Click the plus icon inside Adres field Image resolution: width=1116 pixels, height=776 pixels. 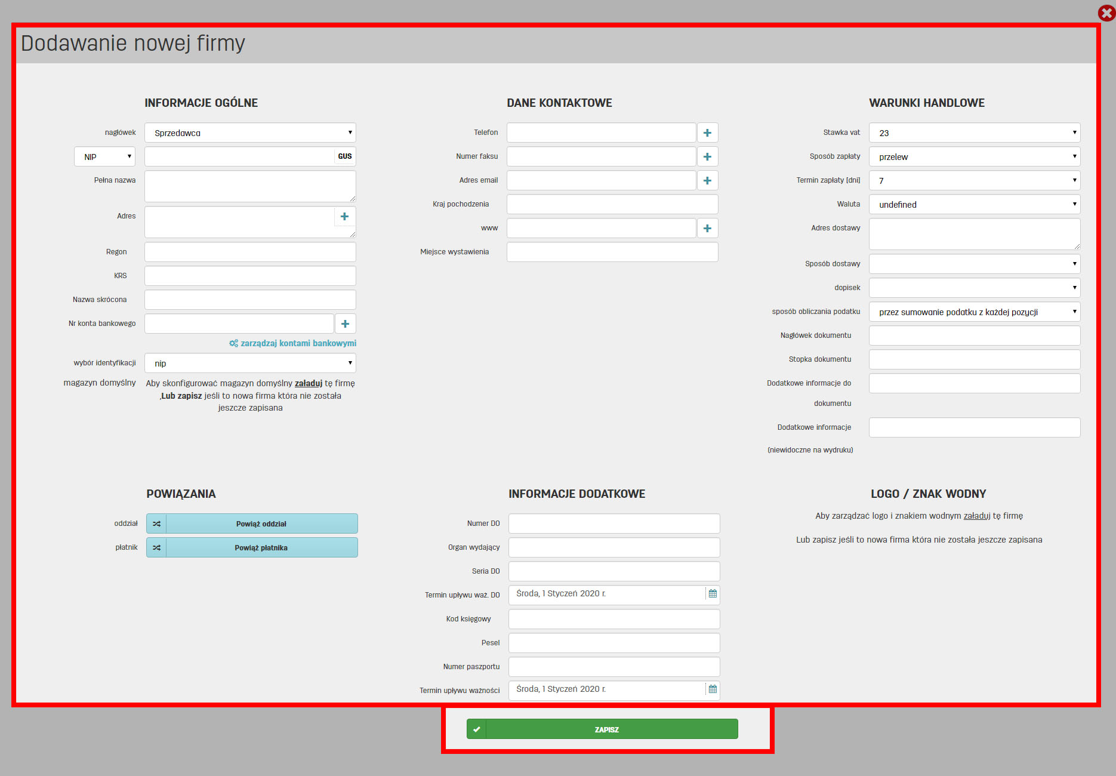344,217
